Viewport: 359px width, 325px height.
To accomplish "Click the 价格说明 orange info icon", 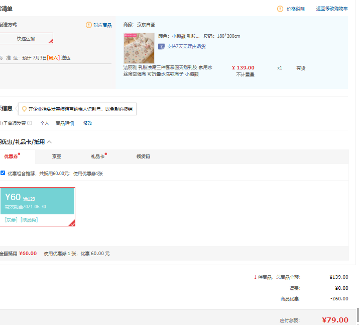I will coord(280,9).
